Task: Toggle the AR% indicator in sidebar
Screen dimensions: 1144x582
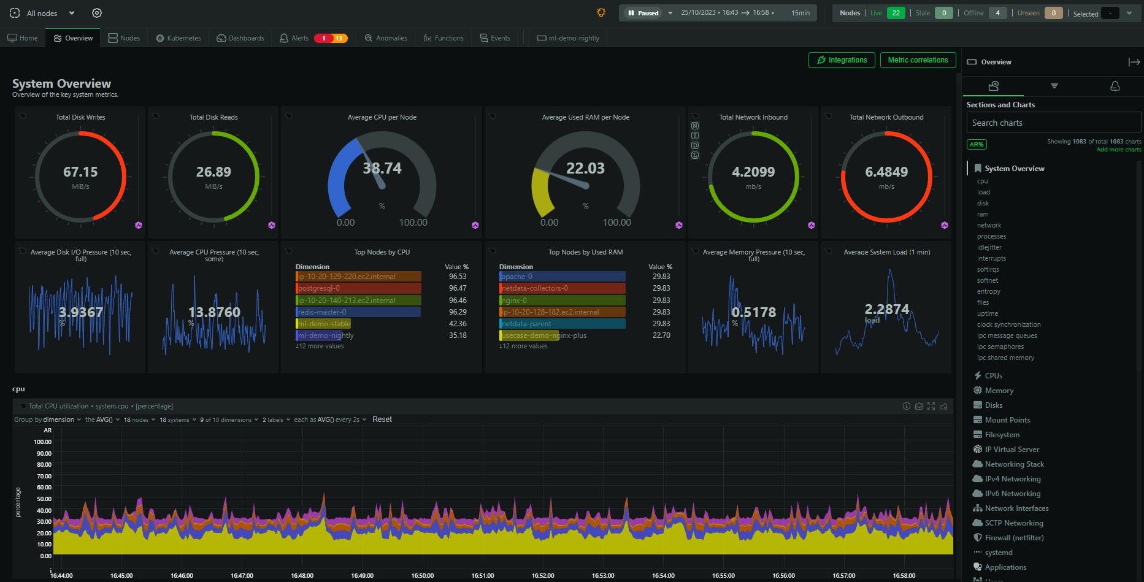Action: (977, 145)
